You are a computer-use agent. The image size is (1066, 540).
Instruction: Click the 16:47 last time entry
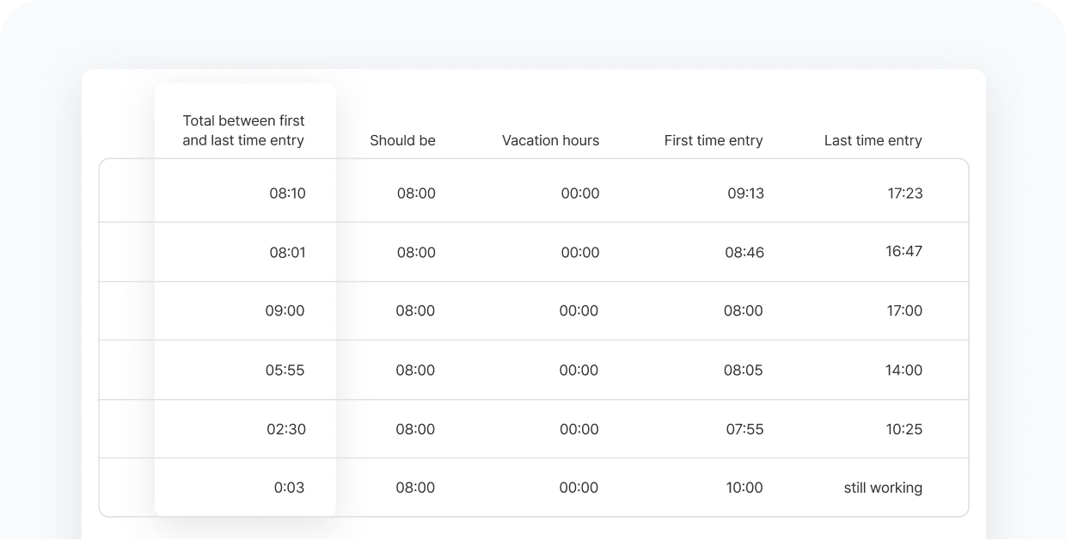point(904,251)
